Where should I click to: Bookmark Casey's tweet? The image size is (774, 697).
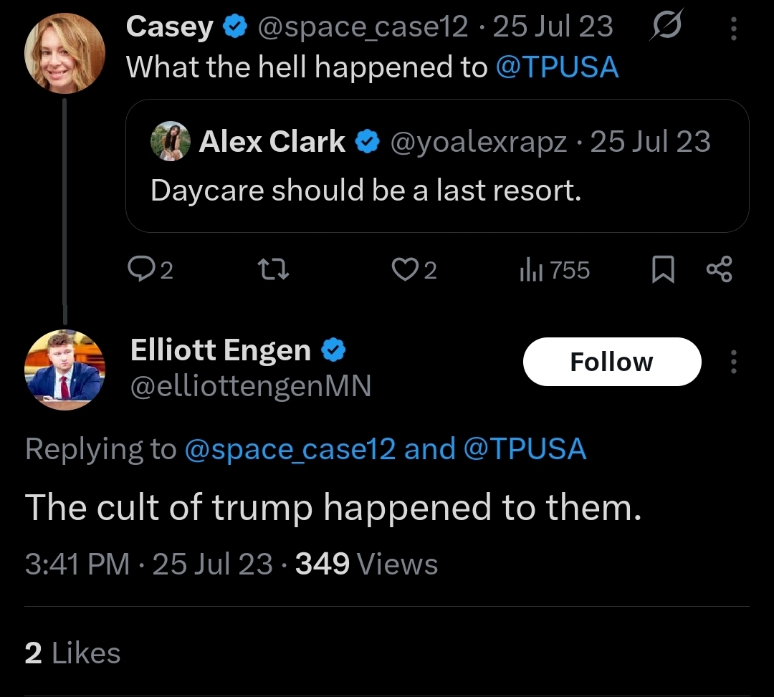(x=663, y=270)
